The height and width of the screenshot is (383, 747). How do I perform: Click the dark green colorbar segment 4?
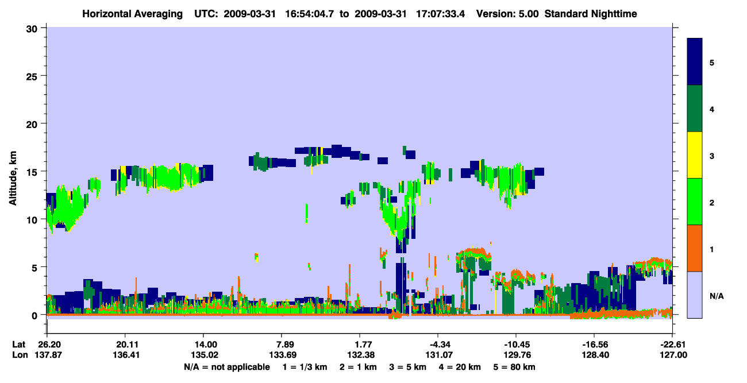(x=695, y=109)
